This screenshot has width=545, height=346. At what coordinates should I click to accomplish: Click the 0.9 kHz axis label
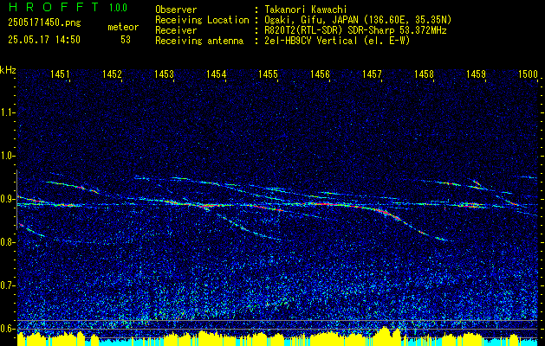tap(7, 199)
